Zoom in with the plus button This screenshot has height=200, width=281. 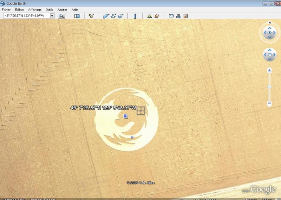point(269,71)
